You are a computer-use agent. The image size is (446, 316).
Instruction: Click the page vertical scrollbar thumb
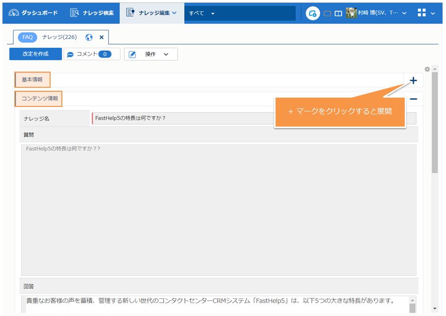[x=435, y=123]
